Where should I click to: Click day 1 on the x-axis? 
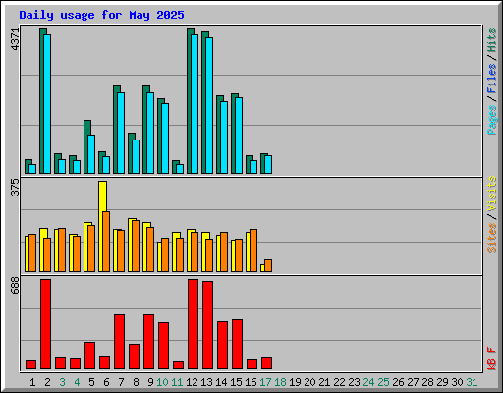[x=32, y=382]
